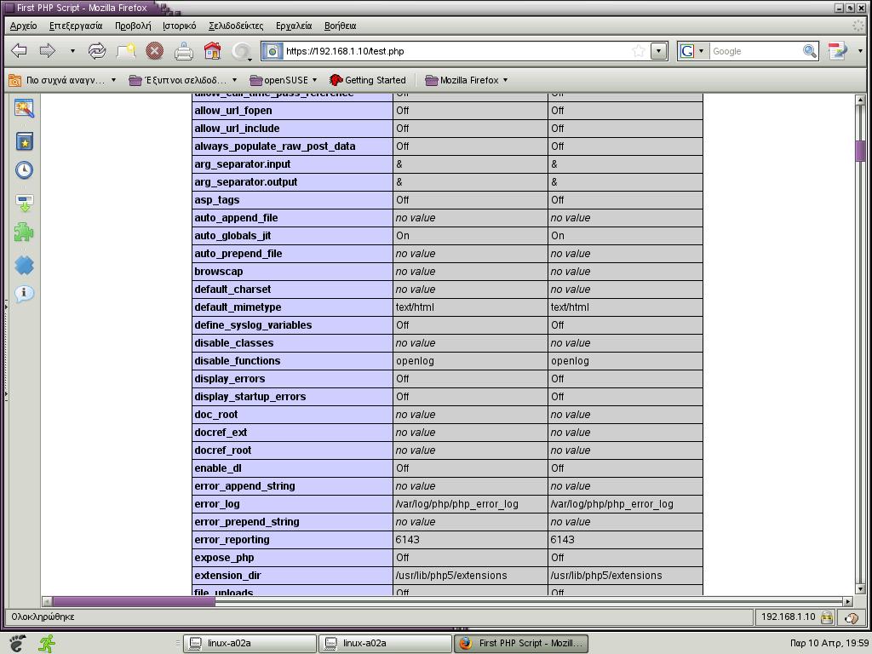
Task: Go back with the Back arrow button
Action: (x=19, y=51)
